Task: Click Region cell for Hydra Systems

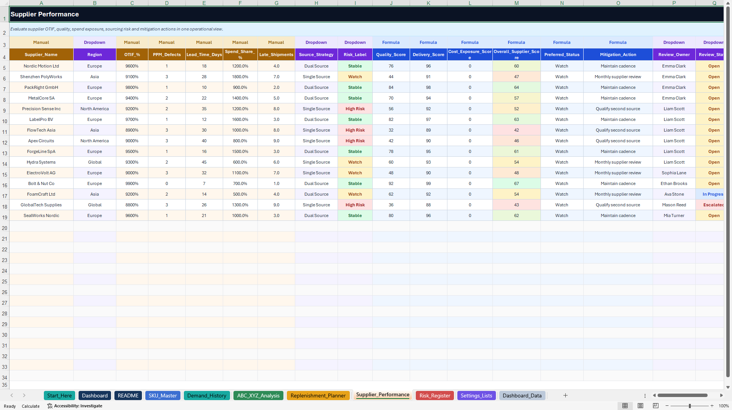Action: [95, 162]
